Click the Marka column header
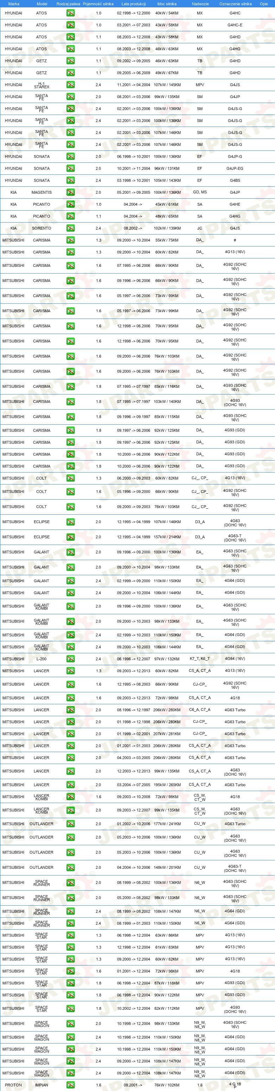275x1091 pixels. pos(14,4)
